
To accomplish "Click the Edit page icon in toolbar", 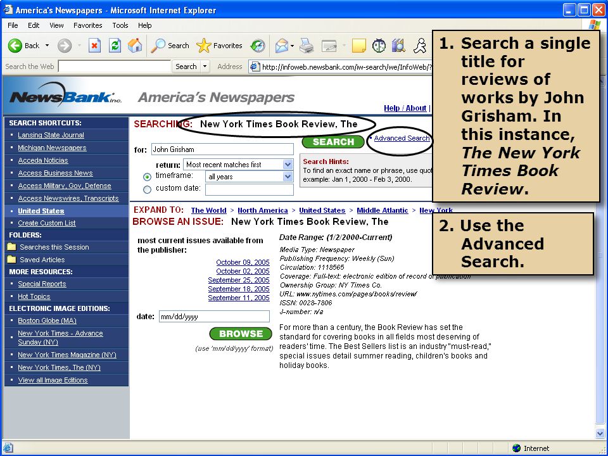I will tap(329, 46).
